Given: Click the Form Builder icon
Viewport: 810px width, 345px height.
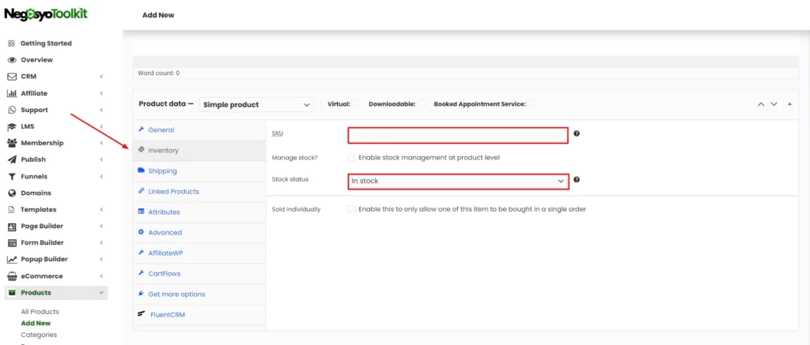Looking at the screenshot, I should pyautogui.click(x=11, y=242).
